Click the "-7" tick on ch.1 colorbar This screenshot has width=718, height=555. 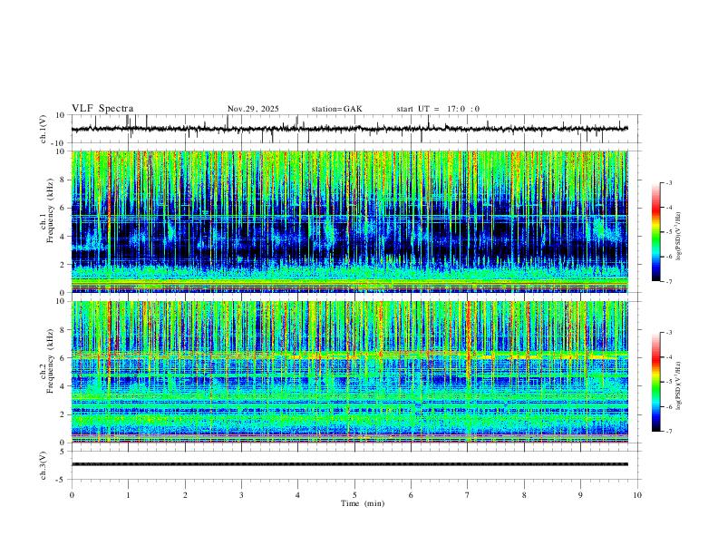669,282
